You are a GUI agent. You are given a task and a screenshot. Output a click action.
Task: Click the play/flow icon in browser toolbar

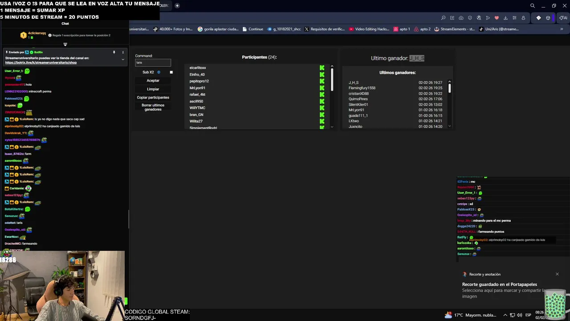coord(488,18)
